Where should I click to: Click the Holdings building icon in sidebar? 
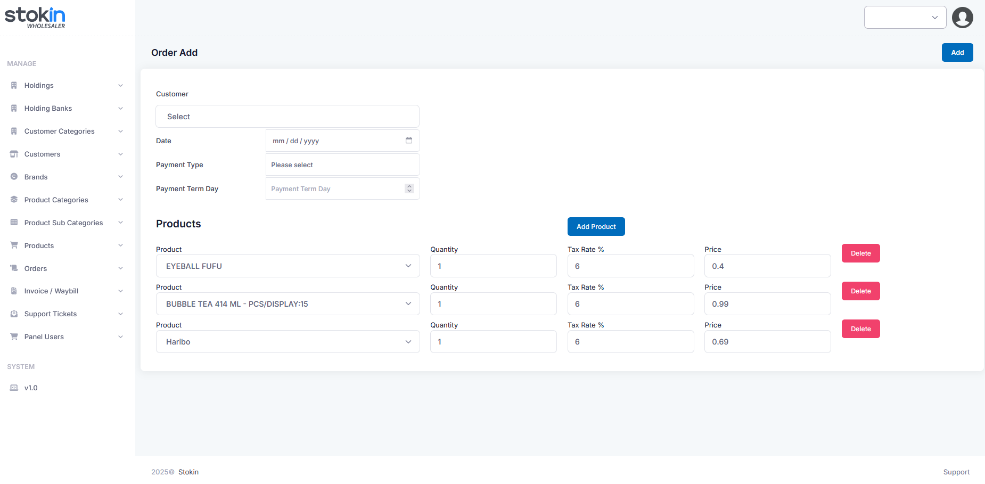tap(14, 85)
